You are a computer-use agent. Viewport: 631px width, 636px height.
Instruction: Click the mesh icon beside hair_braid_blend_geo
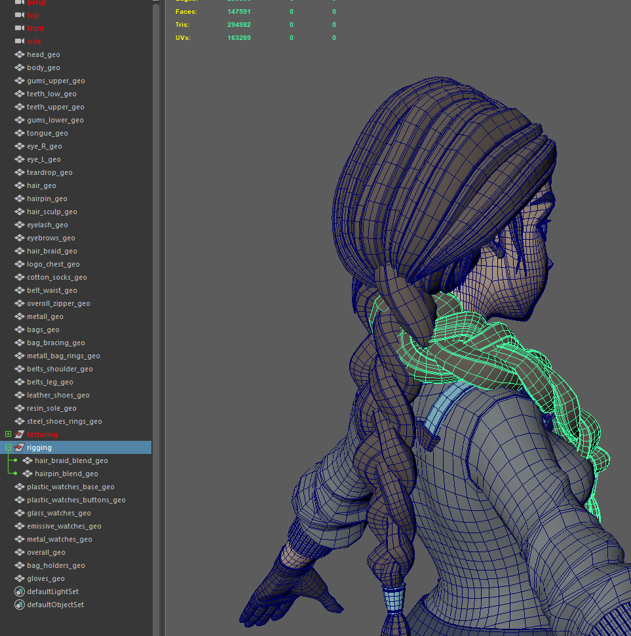(x=27, y=460)
